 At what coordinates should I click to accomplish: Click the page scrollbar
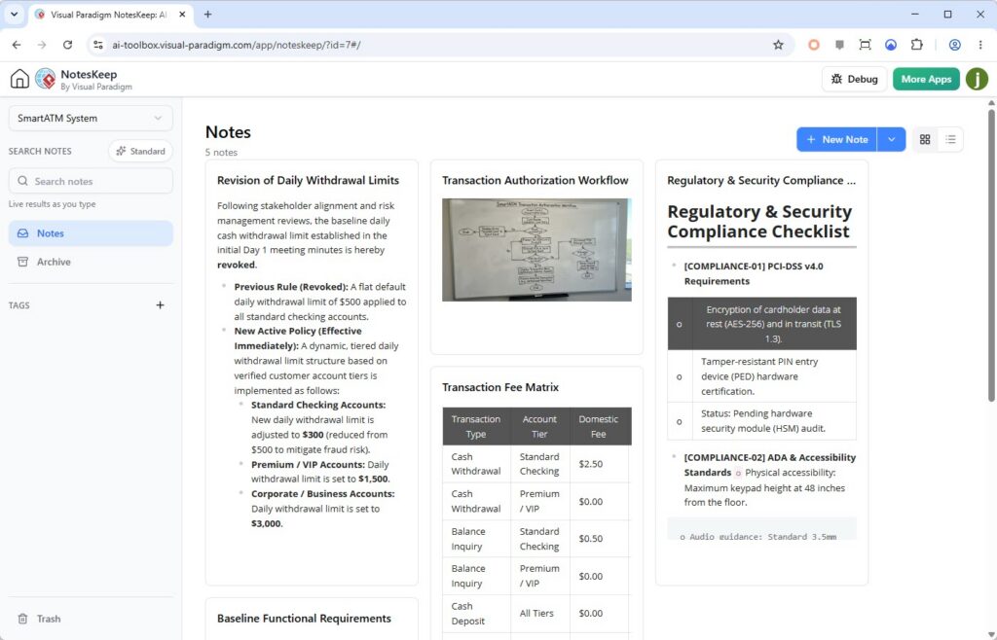991,254
